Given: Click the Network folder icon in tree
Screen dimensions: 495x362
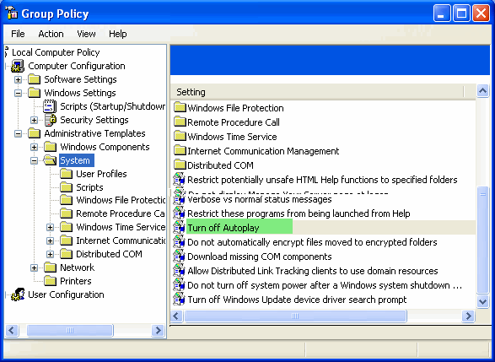Looking at the screenshot, I should tap(51, 267).
